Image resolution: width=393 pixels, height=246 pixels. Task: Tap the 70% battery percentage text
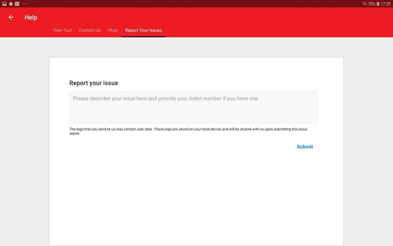tap(371, 3)
